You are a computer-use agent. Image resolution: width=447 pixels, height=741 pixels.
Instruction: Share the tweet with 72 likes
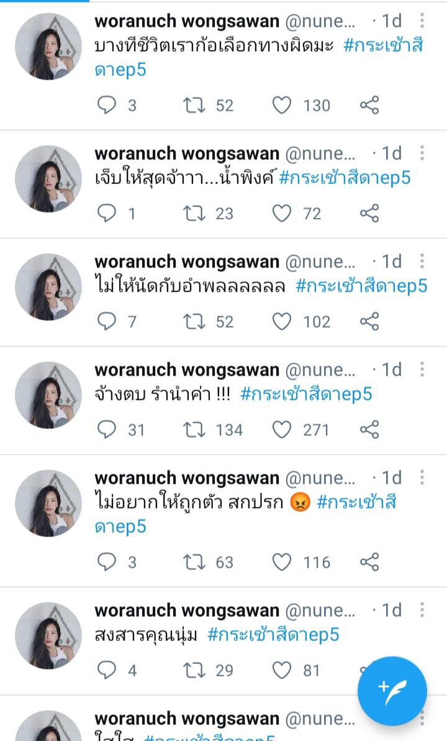tap(369, 213)
